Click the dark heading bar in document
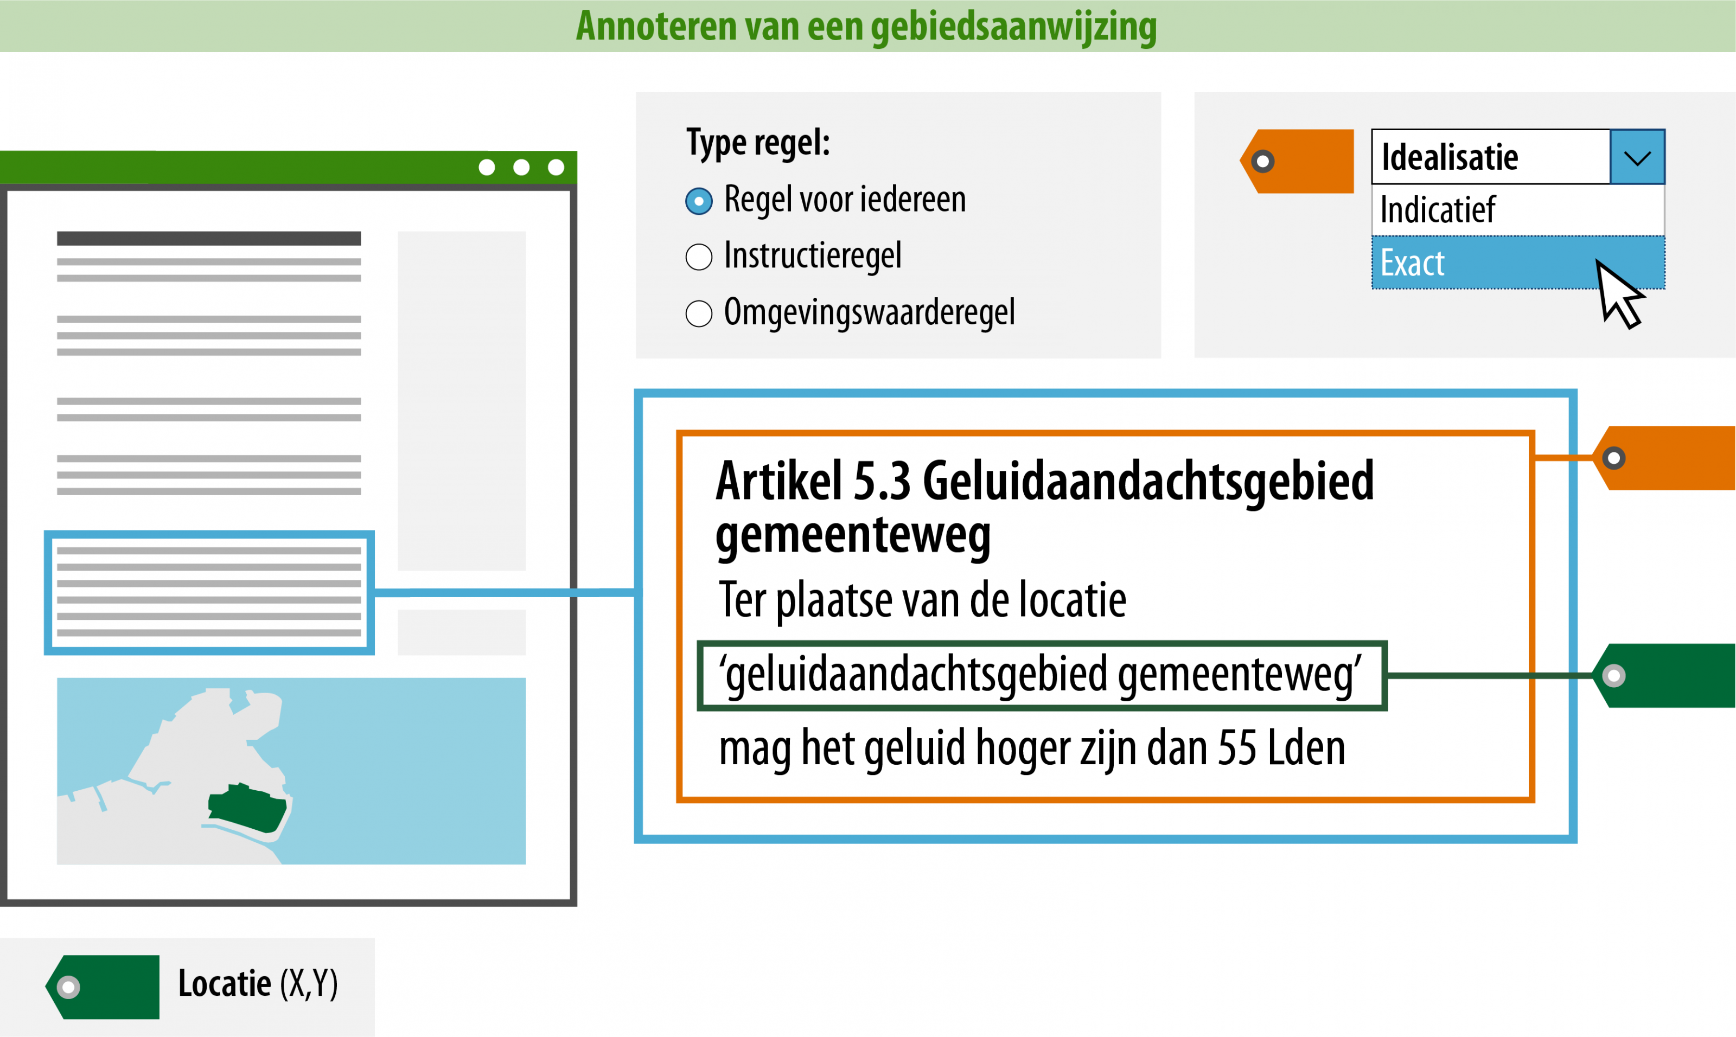Viewport: 1736px width, 1037px height. 209,238
